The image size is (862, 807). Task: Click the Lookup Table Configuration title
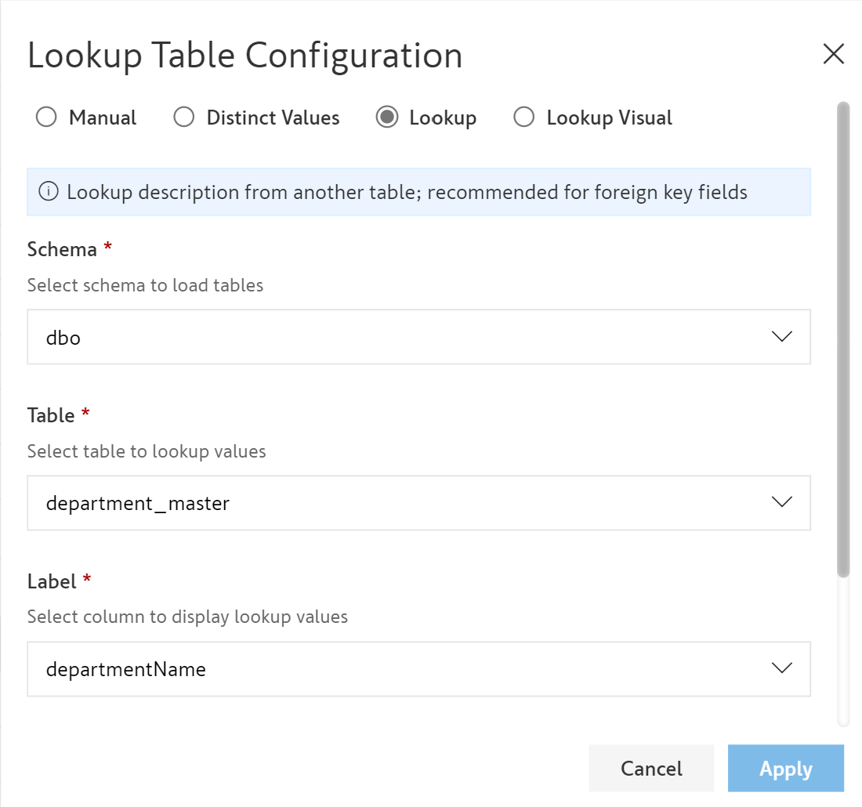244,56
